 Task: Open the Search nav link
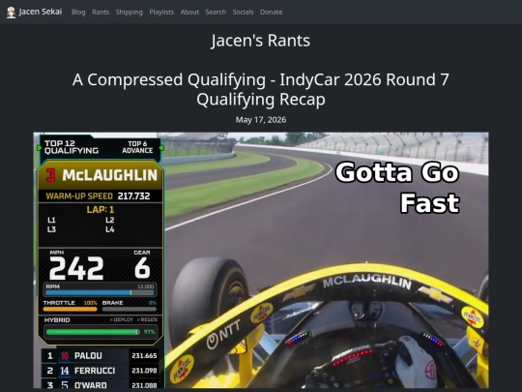pyautogui.click(x=216, y=12)
